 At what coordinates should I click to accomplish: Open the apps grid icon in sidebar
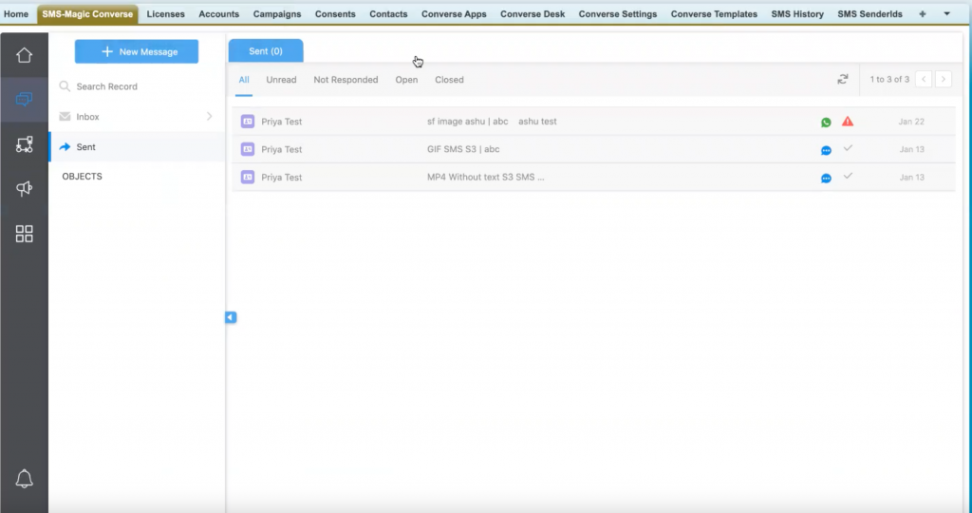(24, 234)
